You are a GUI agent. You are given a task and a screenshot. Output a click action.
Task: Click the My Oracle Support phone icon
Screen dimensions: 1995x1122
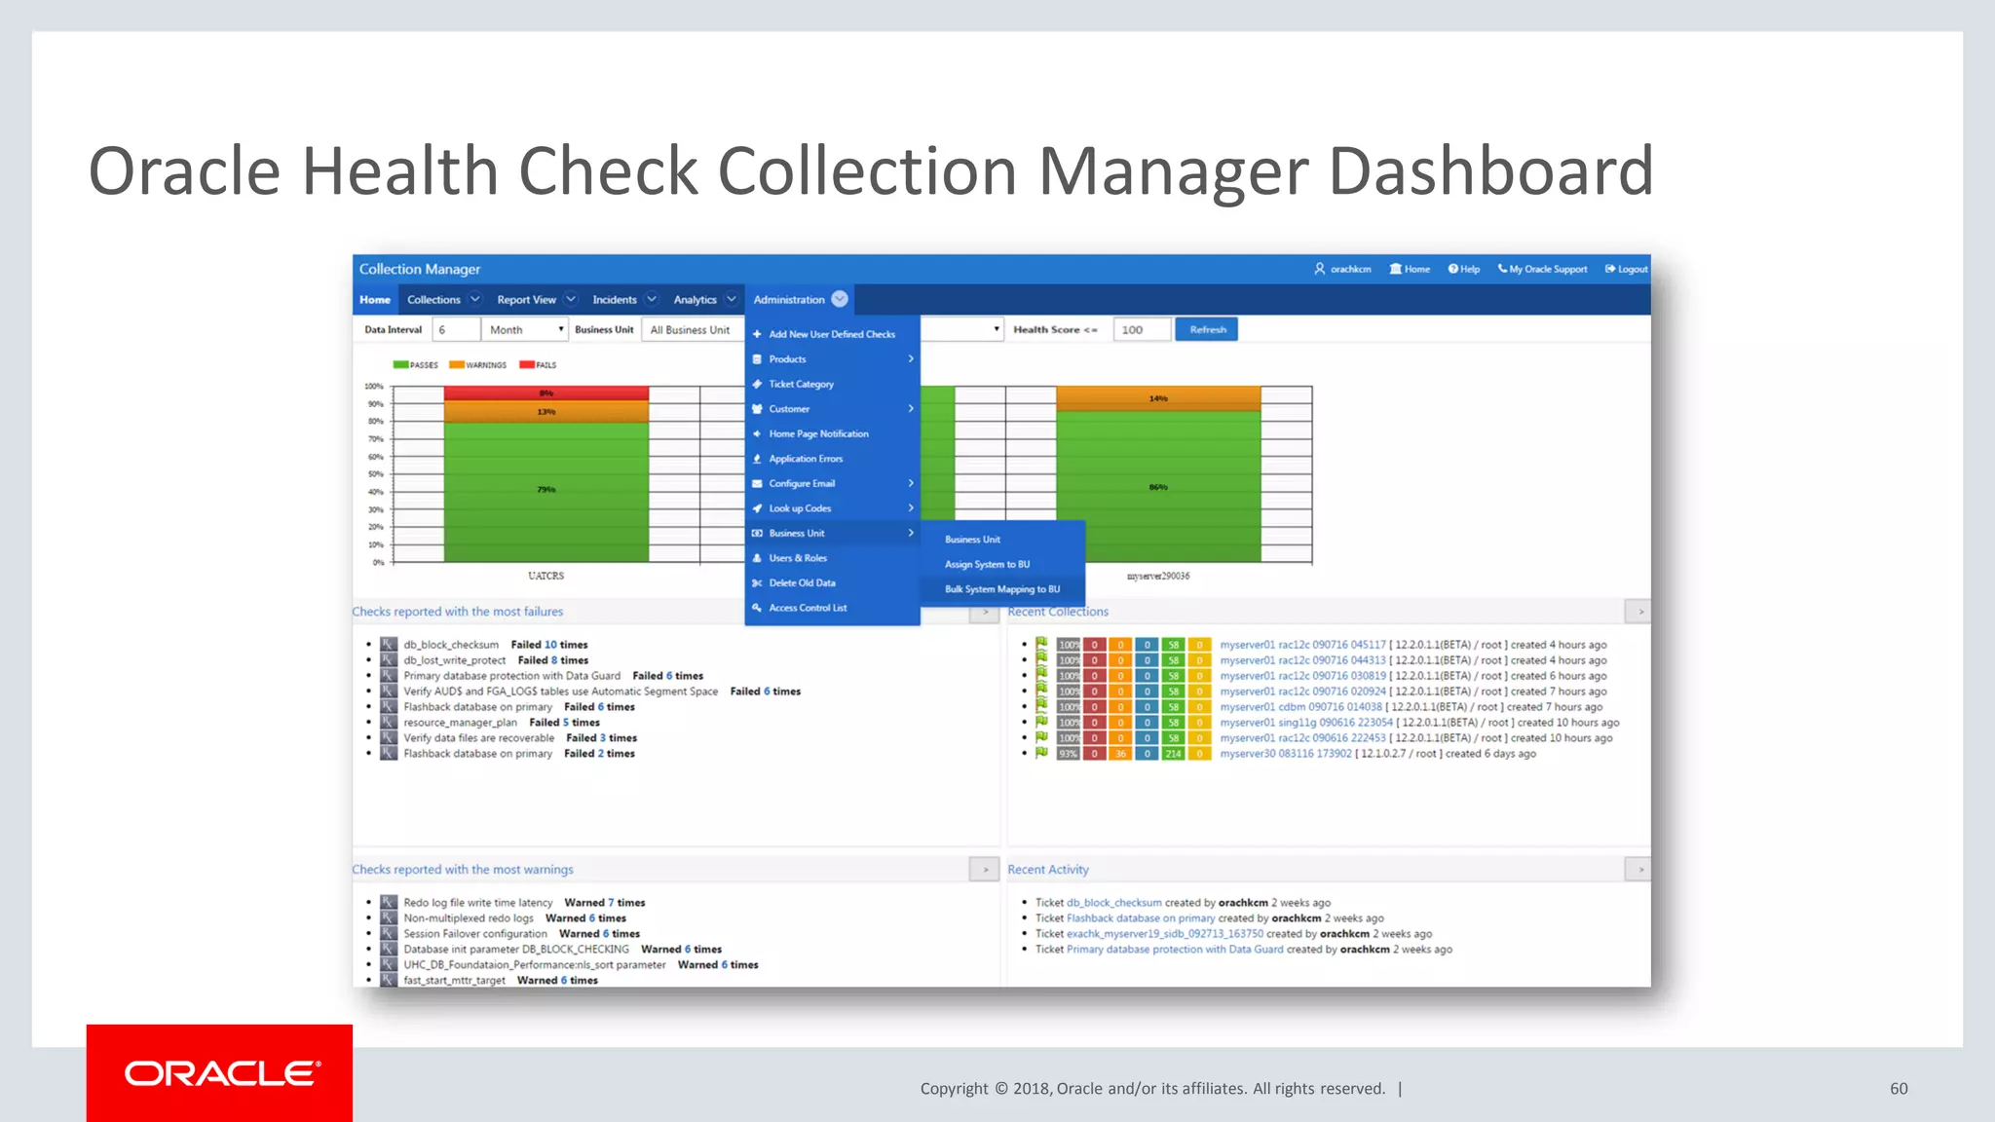pos(1502,269)
